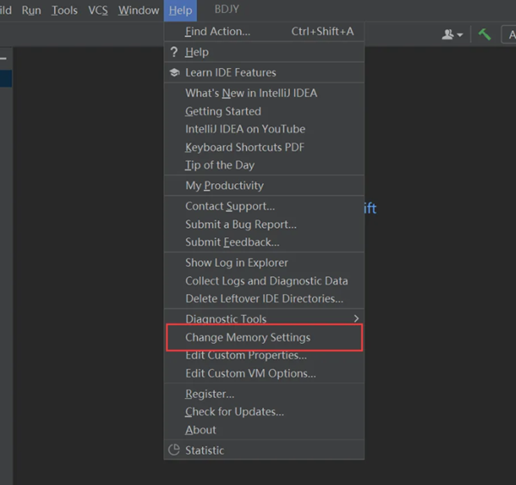The height and width of the screenshot is (485, 516).
Task: Click the question mark icon beside Help entry
Action: (174, 52)
